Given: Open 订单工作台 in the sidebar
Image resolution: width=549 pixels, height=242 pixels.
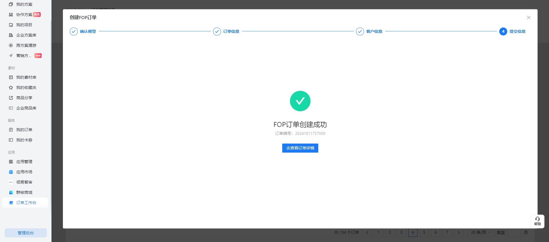Looking at the screenshot, I should tap(26, 203).
